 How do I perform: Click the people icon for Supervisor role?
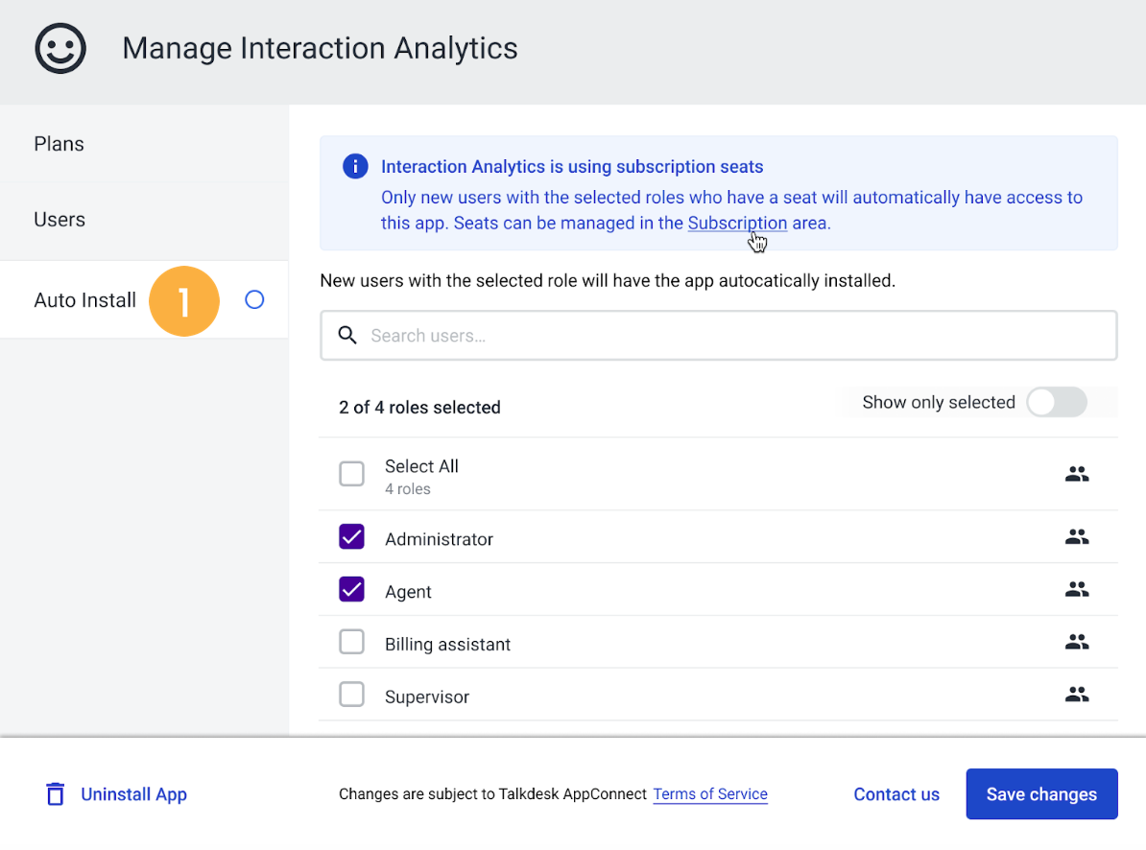[1077, 695]
